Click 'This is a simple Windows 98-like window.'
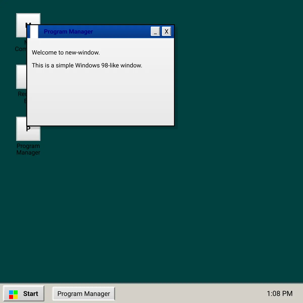 pyautogui.click(x=87, y=65)
